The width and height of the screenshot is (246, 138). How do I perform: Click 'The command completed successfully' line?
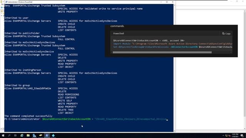pyautogui.click(x=28, y=116)
